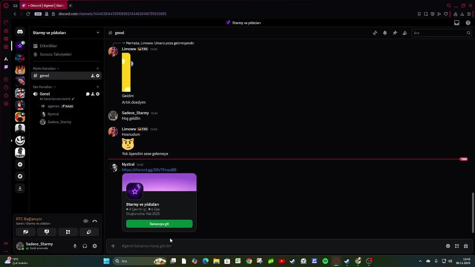Edit Genel voice channel settings gear
Image resolution: width=475 pixels, height=267 pixels.
click(x=98, y=94)
